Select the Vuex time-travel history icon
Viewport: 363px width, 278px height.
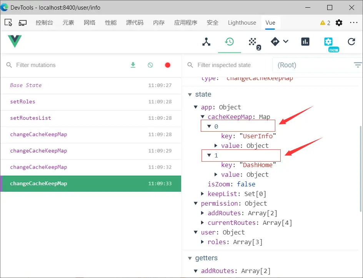point(230,42)
